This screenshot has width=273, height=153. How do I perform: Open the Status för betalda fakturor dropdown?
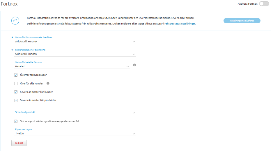click(128, 67)
